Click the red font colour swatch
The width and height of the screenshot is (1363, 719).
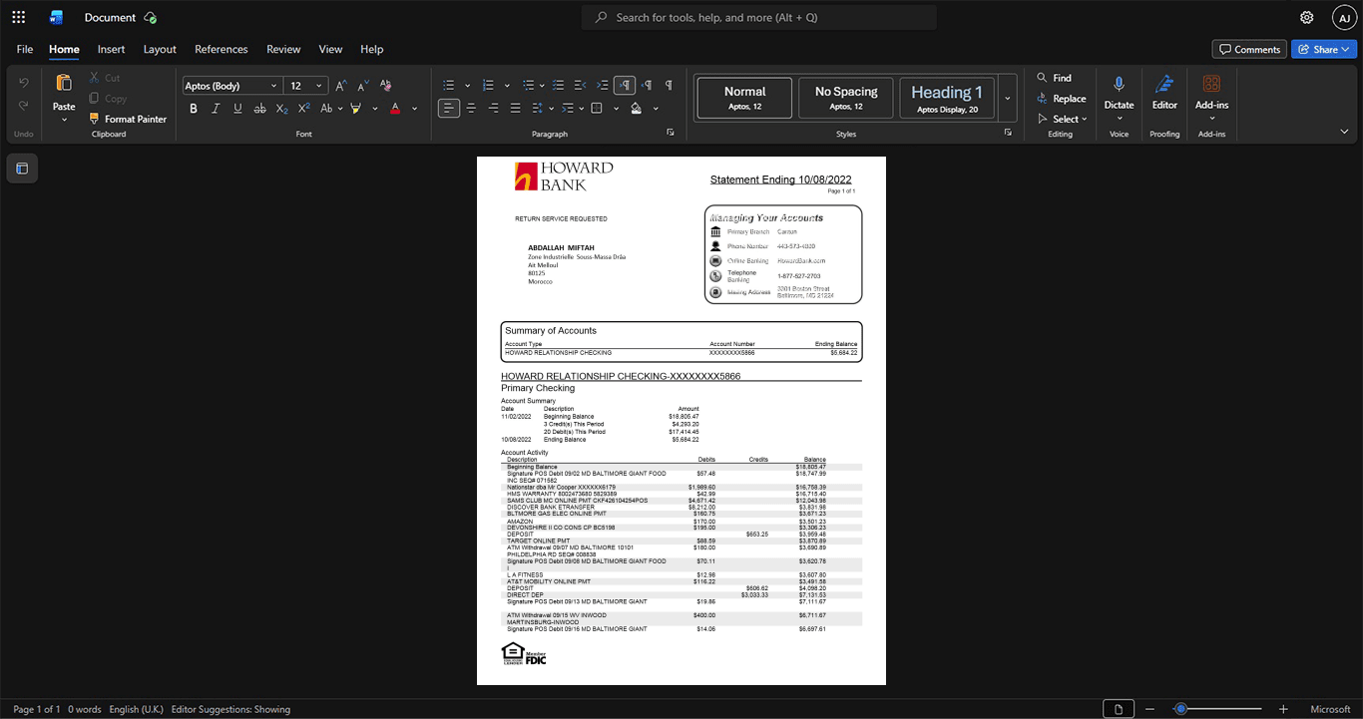[395, 109]
